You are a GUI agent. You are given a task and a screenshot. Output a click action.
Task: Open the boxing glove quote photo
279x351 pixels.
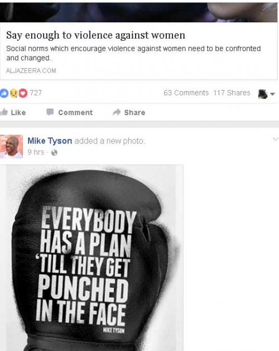[92, 258]
